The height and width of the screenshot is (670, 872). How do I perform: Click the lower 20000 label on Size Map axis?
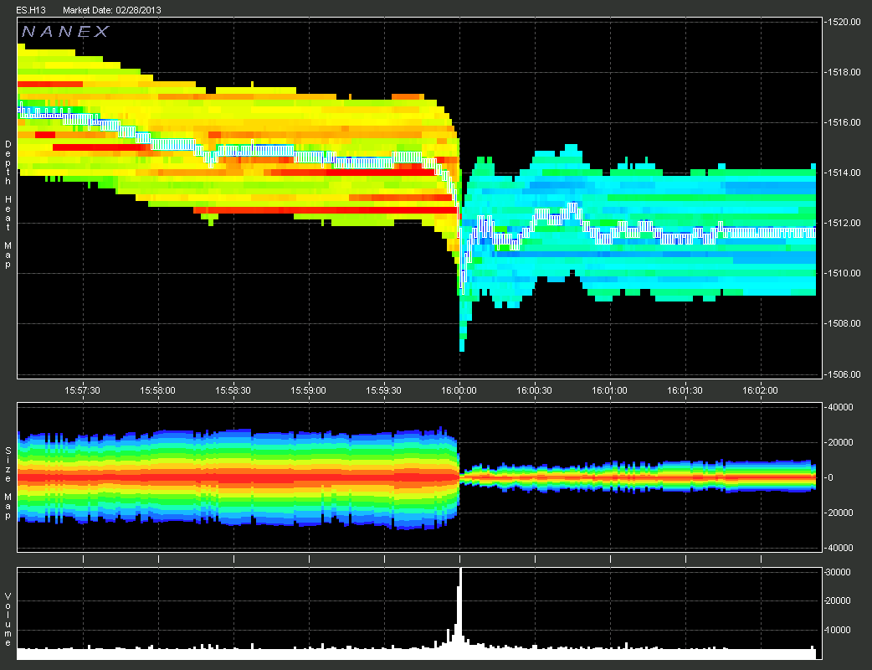[x=839, y=513]
